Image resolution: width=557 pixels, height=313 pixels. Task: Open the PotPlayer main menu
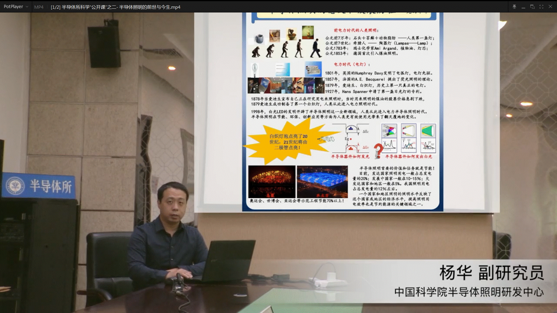[x=13, y=7]
